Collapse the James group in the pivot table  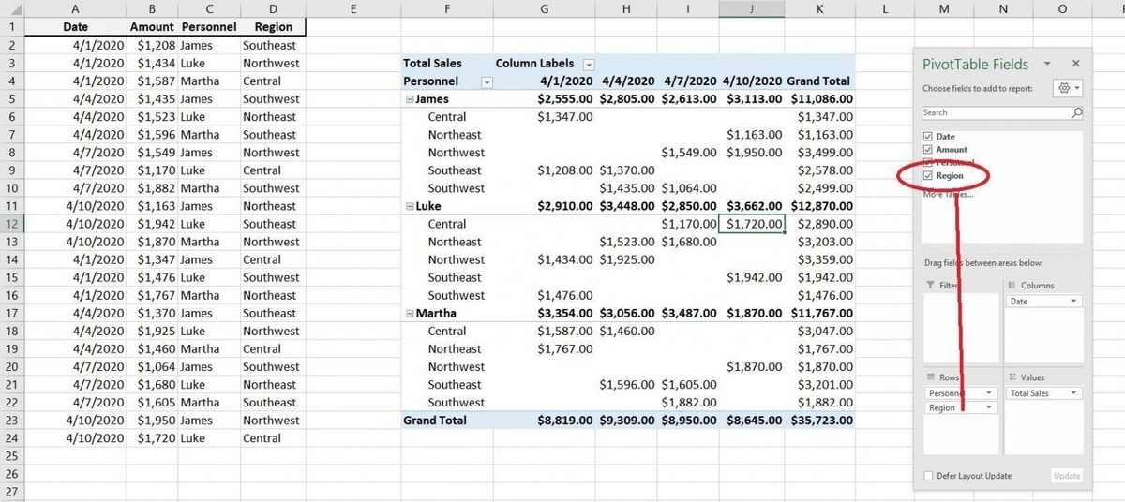[409, 99]
